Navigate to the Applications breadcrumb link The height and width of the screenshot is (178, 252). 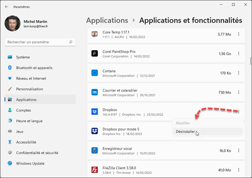point(107,20)
